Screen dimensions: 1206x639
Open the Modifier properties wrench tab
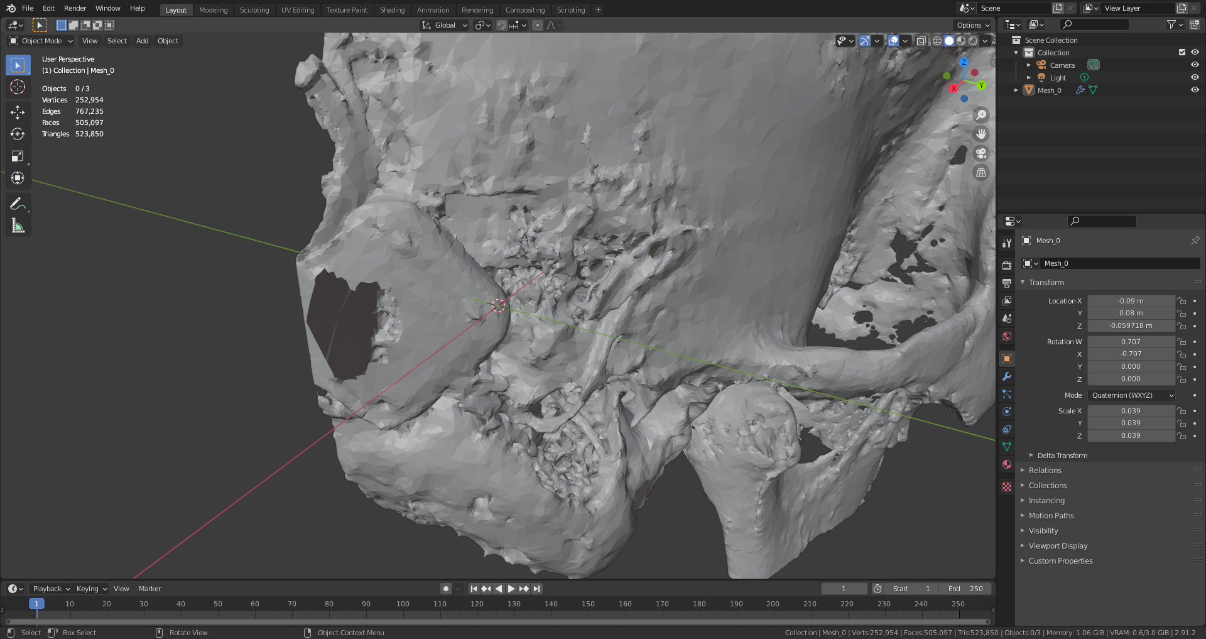pos(1007,377)
